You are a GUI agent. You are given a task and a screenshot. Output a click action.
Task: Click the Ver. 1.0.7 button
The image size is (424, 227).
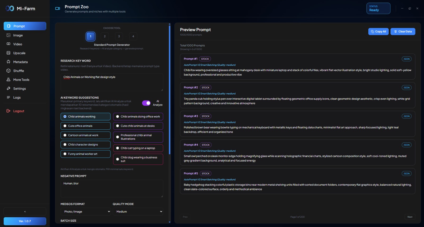tap(25, 221)
